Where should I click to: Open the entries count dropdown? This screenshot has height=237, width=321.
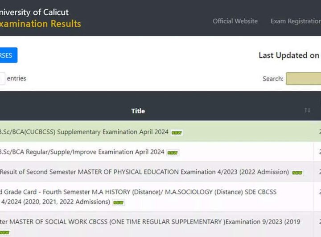[x=2, y=79]
